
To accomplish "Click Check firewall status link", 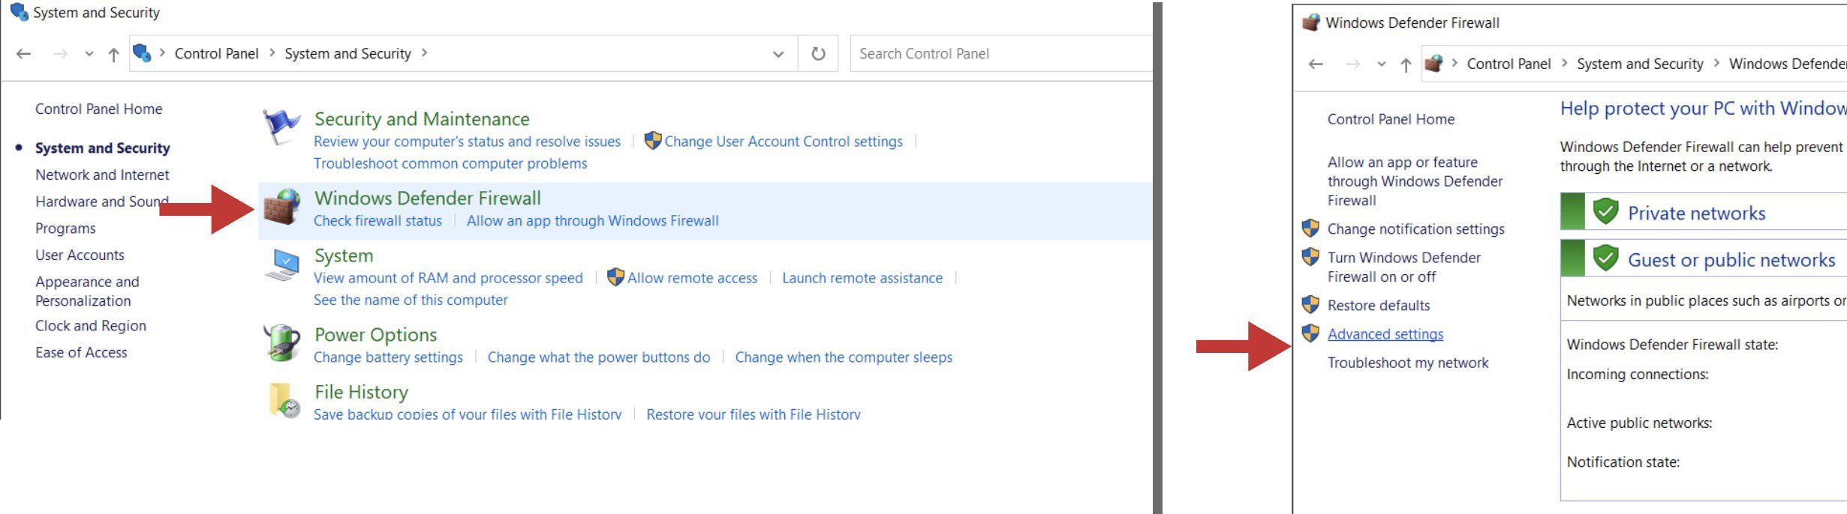I will pos(378,221).
